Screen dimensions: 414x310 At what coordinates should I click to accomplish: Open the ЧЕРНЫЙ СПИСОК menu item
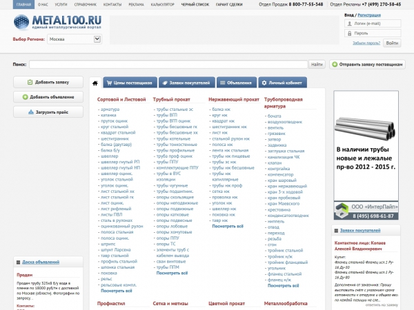(195, 5)
